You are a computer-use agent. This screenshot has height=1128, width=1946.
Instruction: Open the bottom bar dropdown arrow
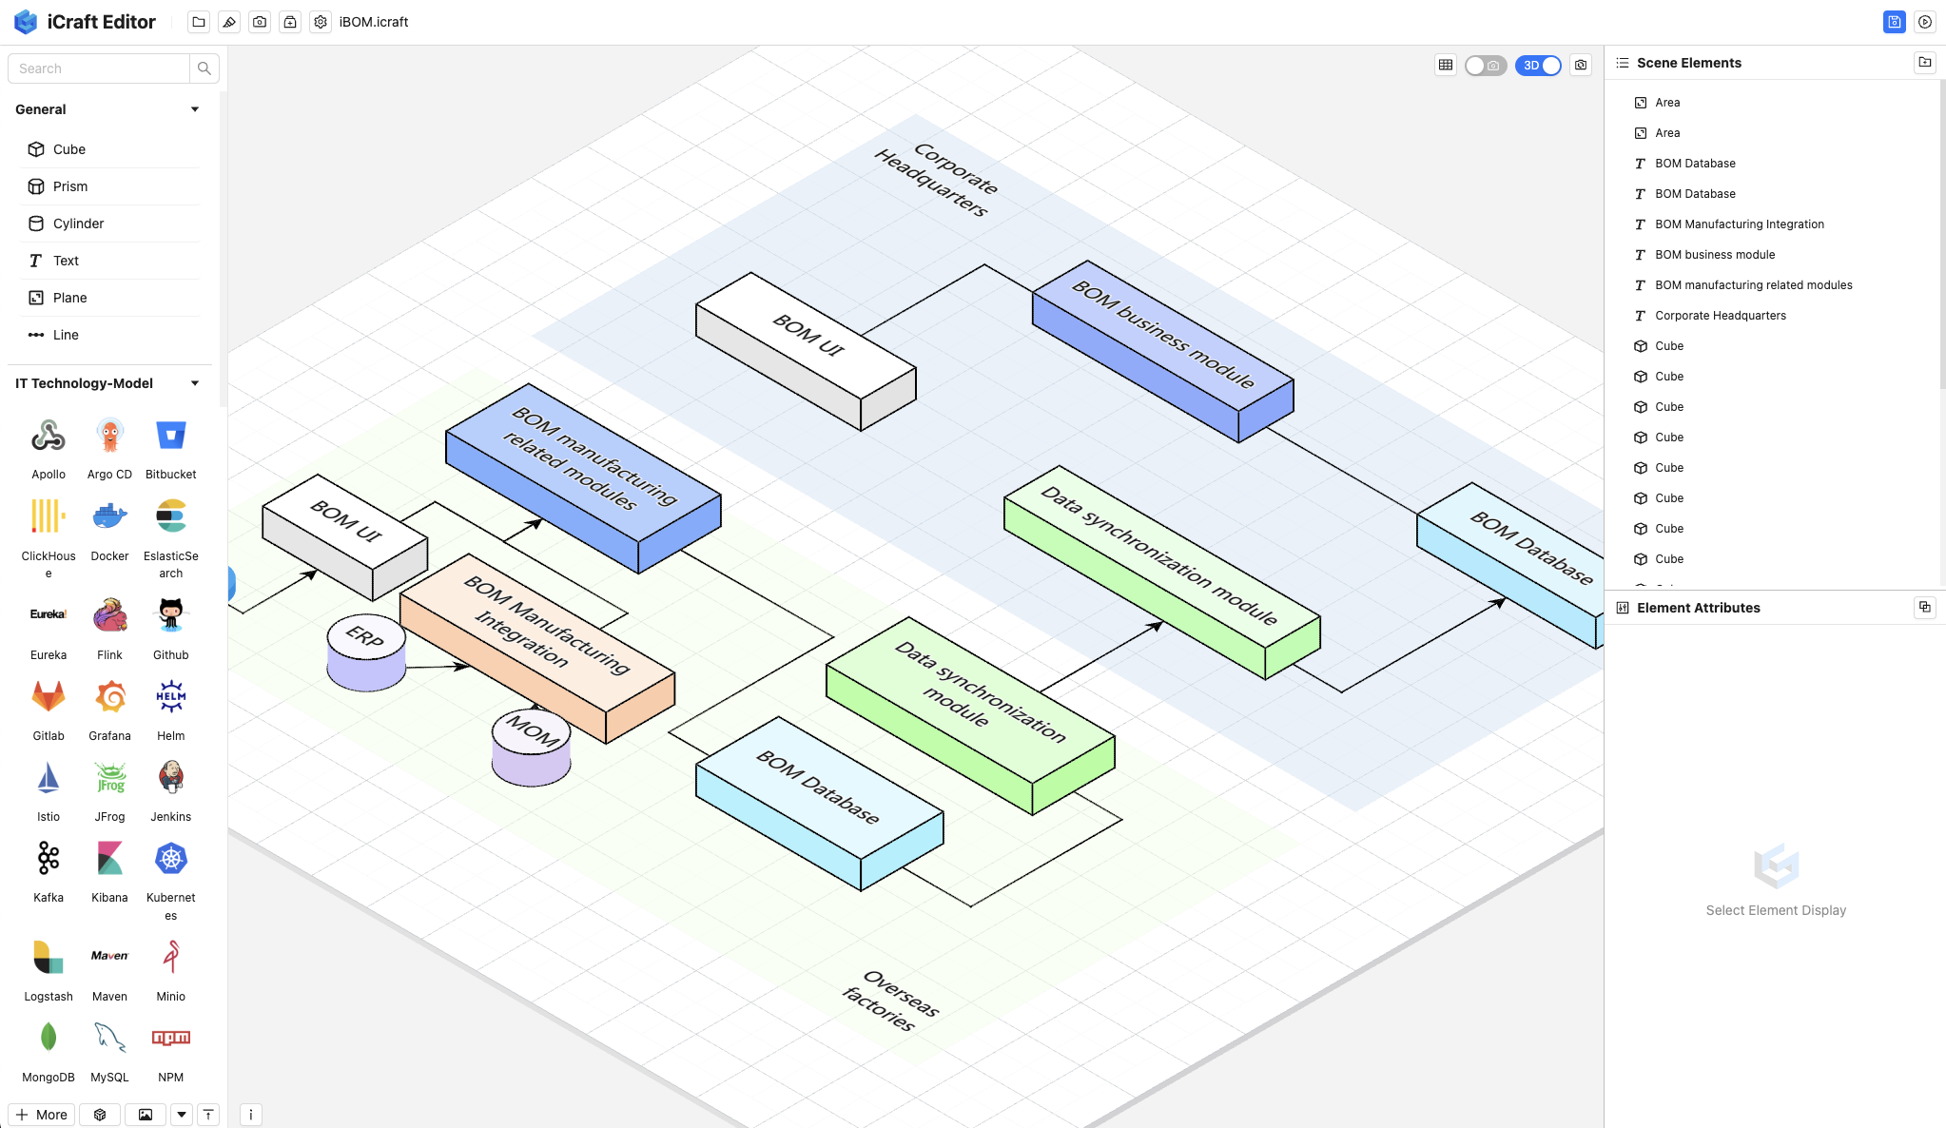click(182, 1115)
